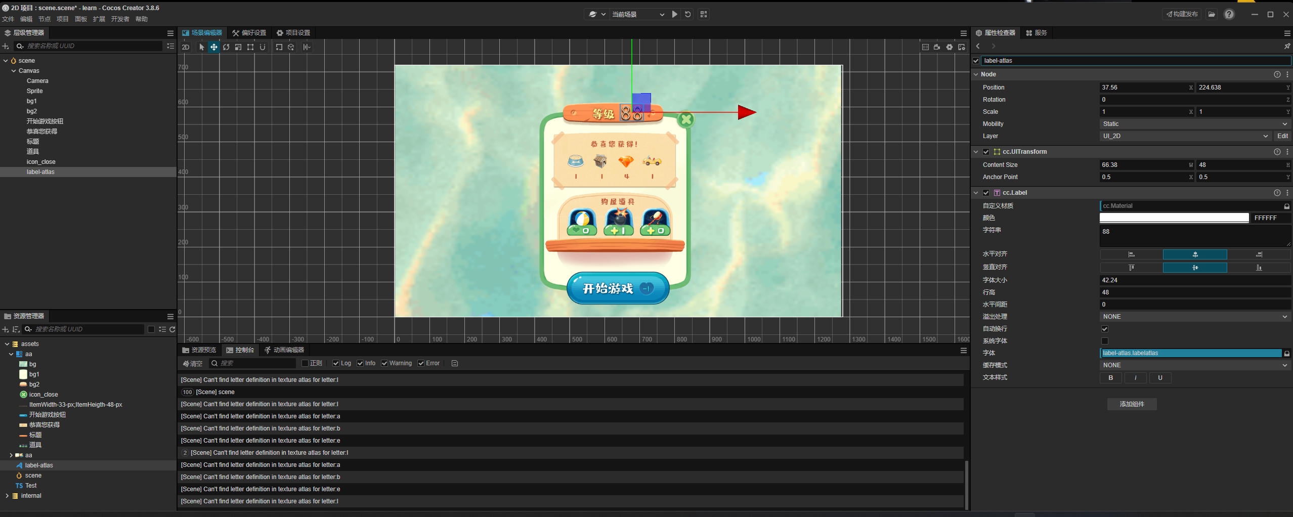Toggle bold B text style button

click(1111, 378)
